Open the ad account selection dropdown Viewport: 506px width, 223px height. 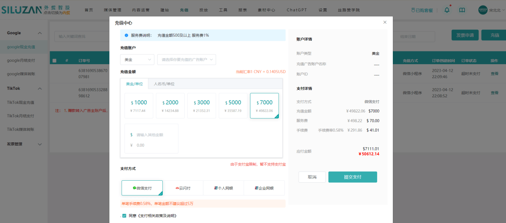186,59
